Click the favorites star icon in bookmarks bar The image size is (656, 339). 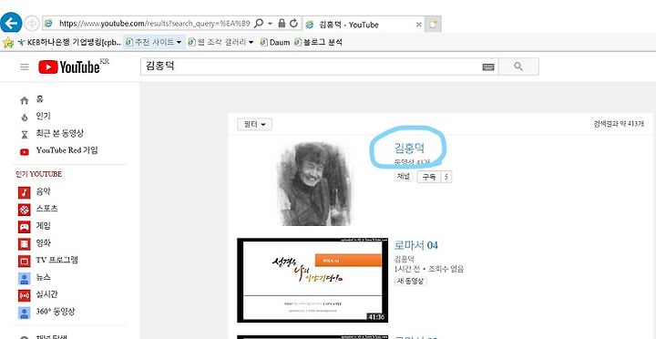[8, 42]
